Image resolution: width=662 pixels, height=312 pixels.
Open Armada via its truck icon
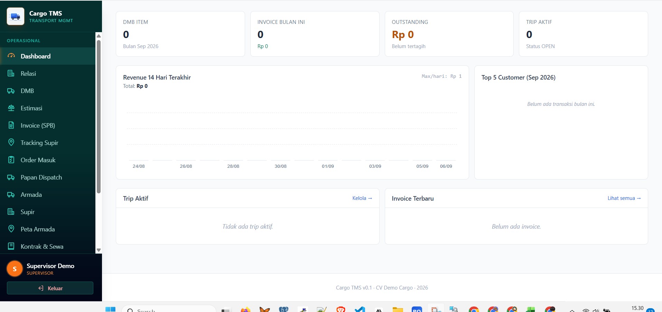(x=11, y=194)
